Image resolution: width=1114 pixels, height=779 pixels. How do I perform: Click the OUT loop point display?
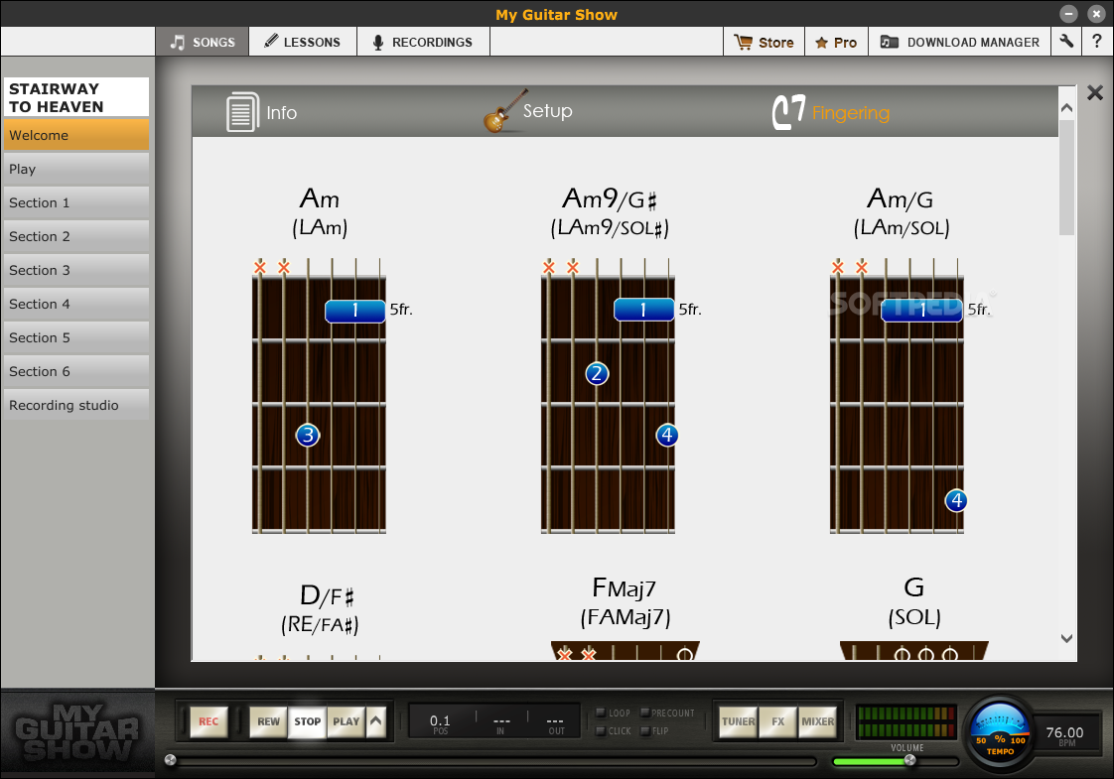click(556, 724)
